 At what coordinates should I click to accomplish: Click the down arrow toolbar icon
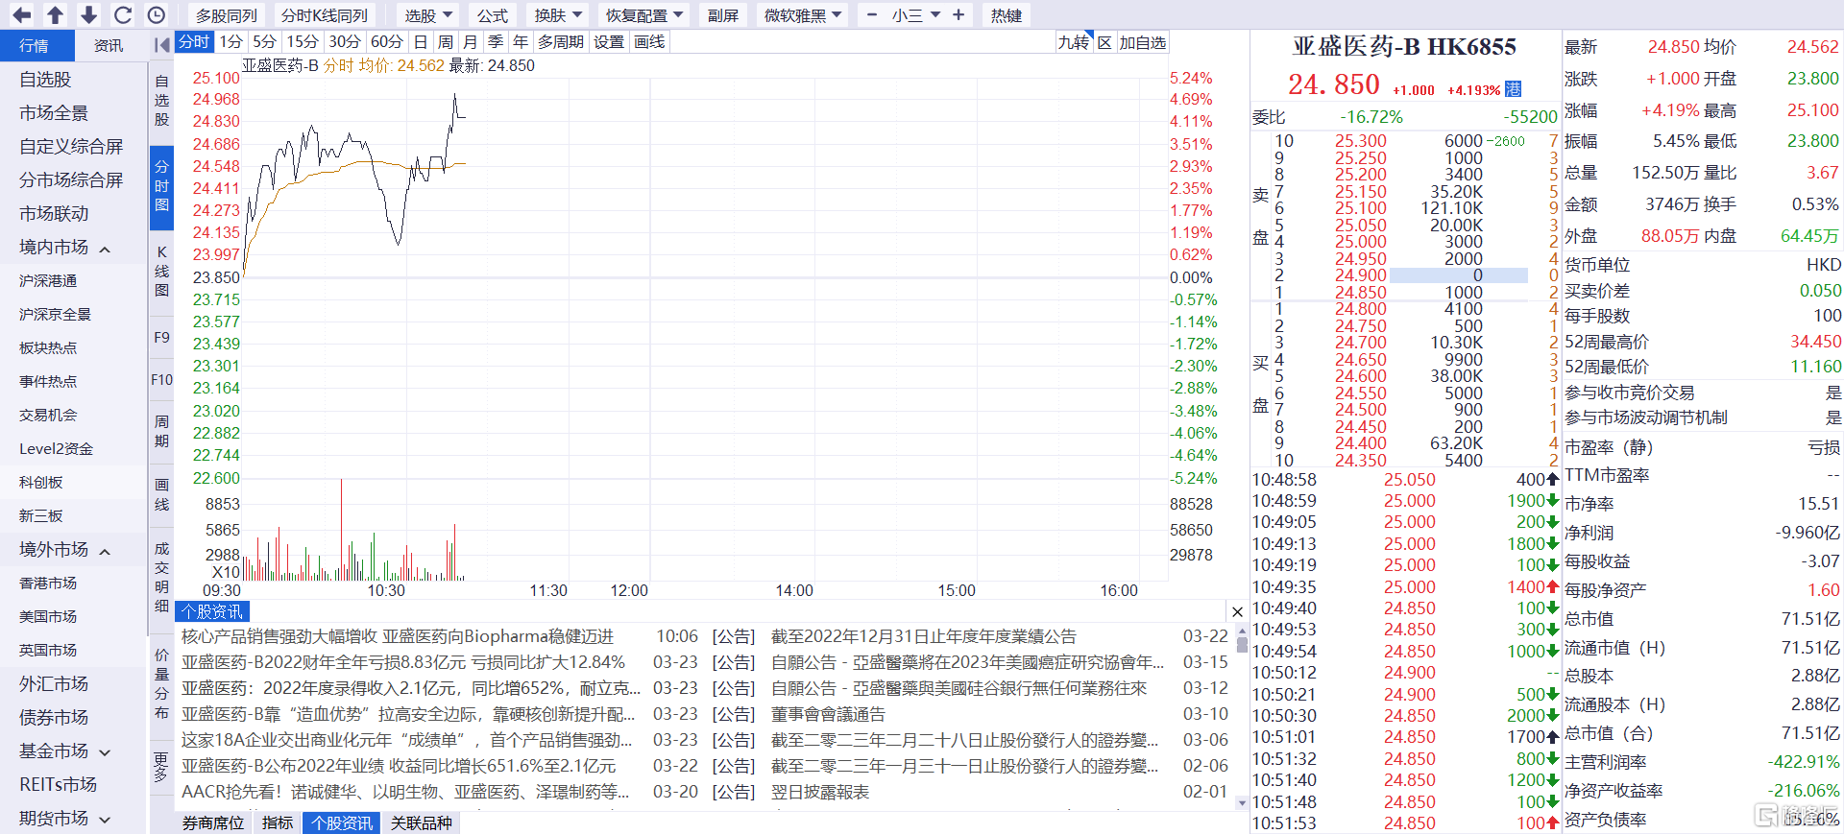(88, 14)
